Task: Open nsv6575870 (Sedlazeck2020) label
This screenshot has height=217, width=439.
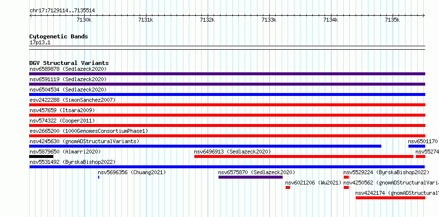Action: click(256, 172)
